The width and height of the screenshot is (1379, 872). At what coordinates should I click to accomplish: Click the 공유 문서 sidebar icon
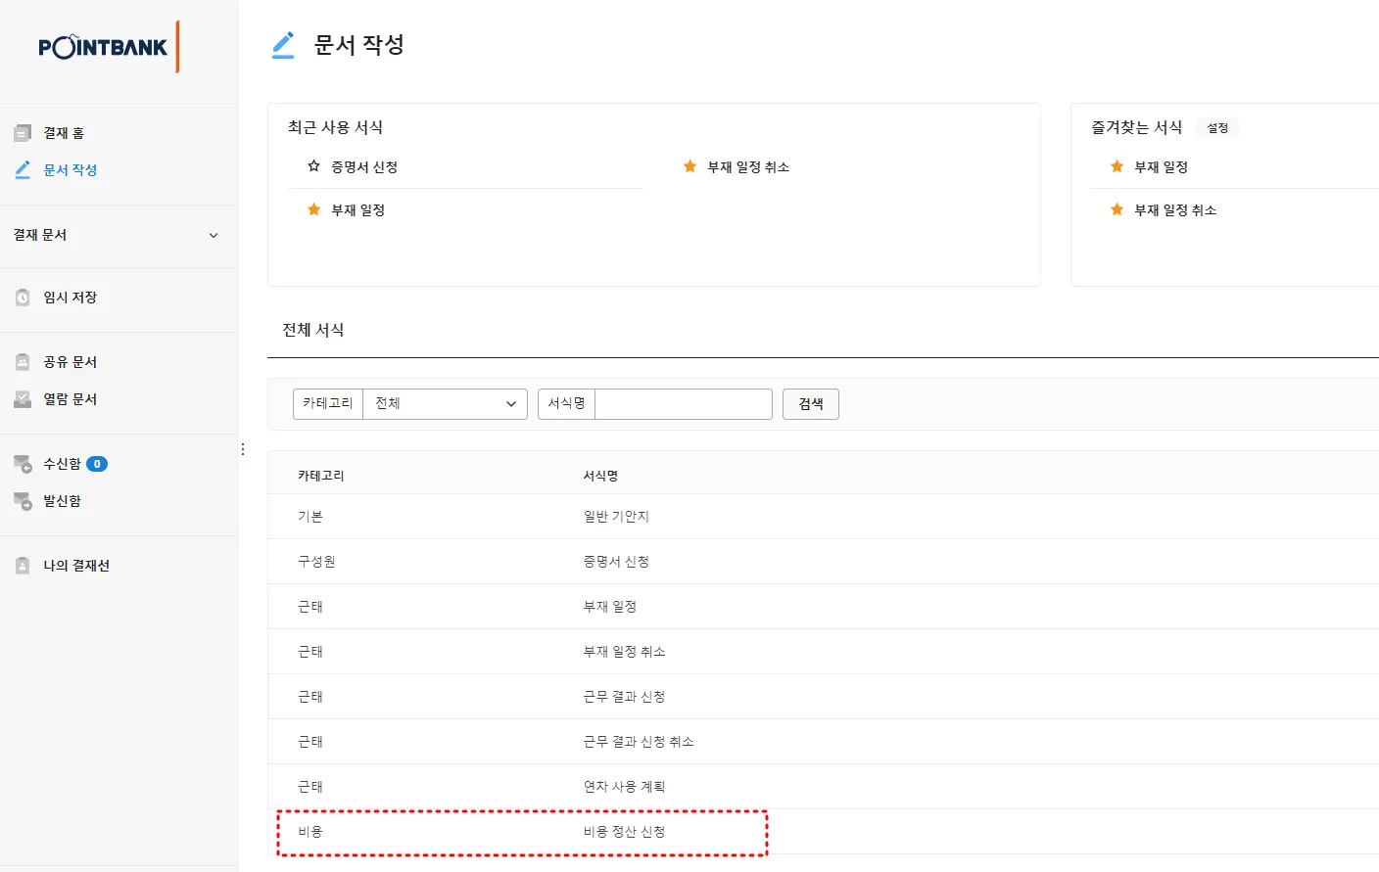pos(23,362)
